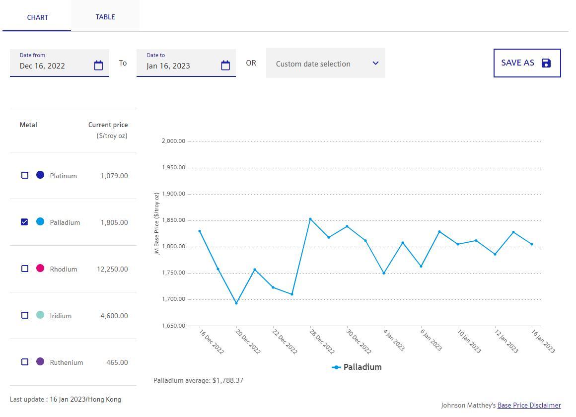This screenshot has width=576, height=417.
Task: Click the Custom date selection chevron arrow
Action: 375,63
